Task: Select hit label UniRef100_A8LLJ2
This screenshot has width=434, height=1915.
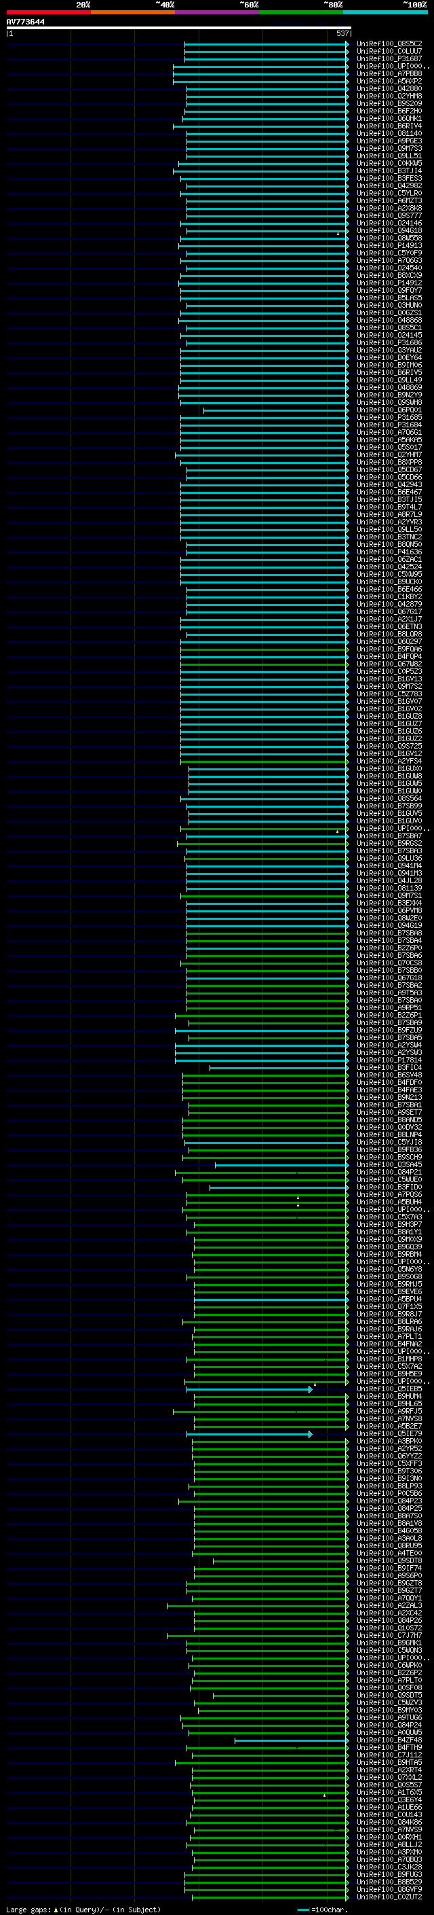Action: [389, 1844]
